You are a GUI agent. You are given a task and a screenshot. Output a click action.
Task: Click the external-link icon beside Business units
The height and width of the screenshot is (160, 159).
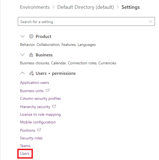(47, 90)
